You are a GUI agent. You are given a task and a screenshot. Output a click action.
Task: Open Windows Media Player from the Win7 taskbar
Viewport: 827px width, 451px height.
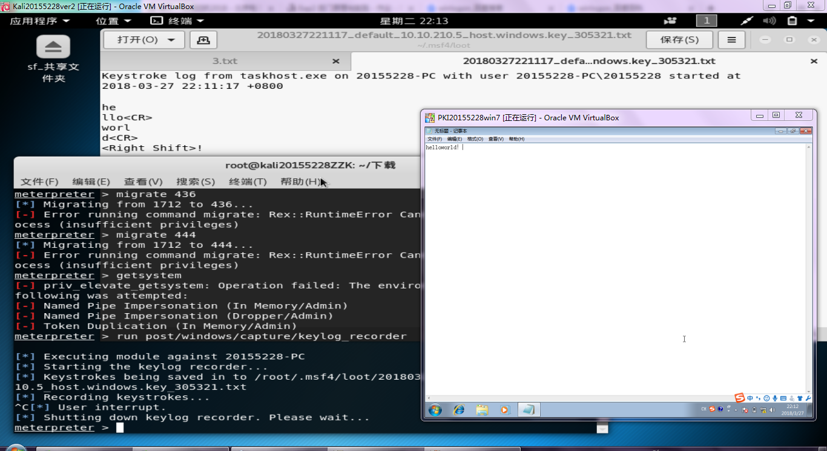click(x=505, y=410)
